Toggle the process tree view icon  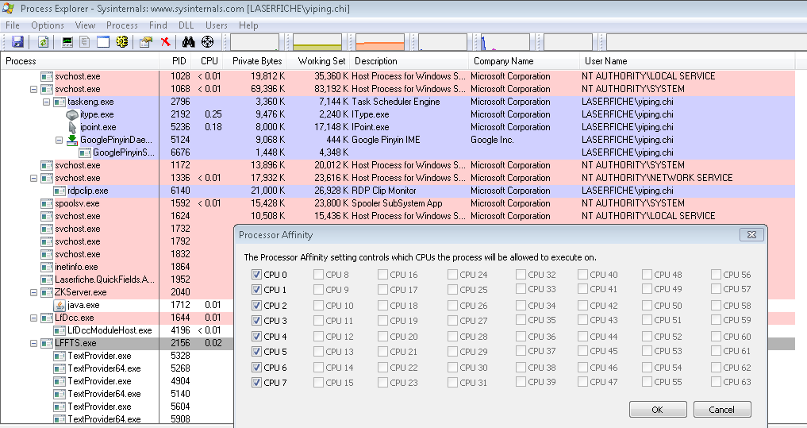[x=85, y=42]
